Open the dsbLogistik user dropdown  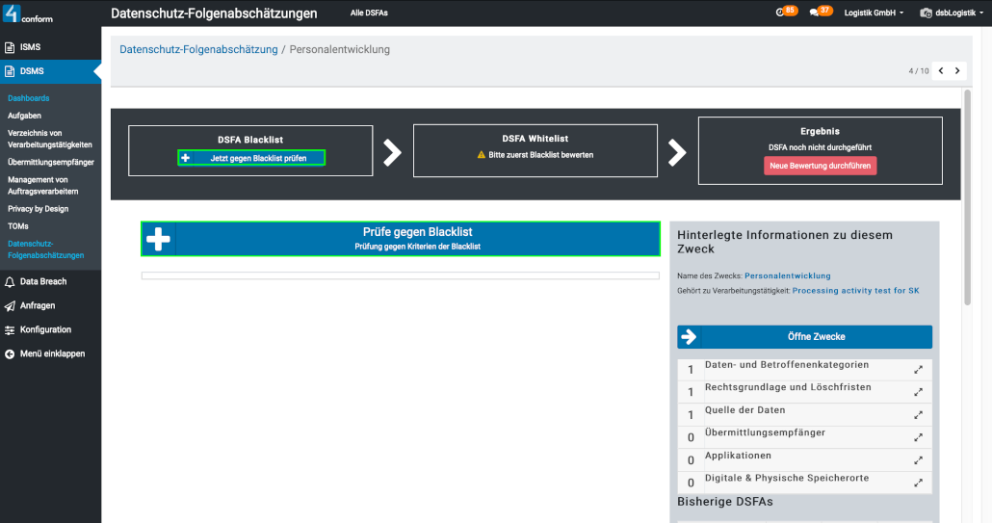click(952, 13)
